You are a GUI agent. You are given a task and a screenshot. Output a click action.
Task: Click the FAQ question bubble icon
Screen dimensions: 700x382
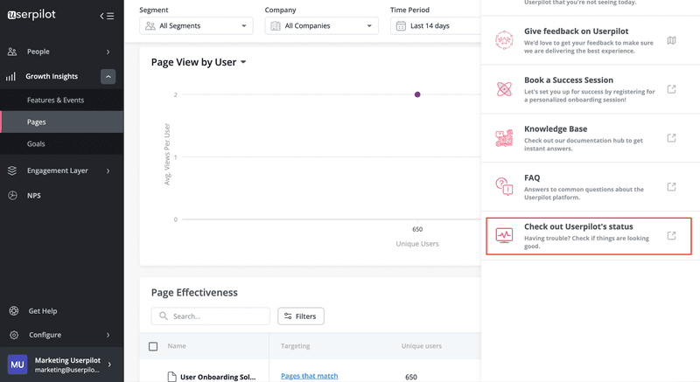[504, 187]
